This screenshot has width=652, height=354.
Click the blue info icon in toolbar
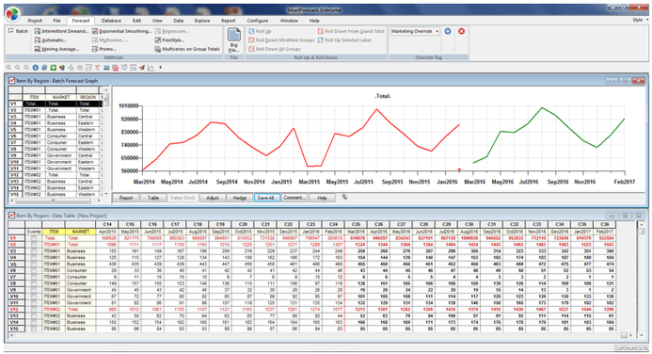pyautogui.click(x=36, y=68)
